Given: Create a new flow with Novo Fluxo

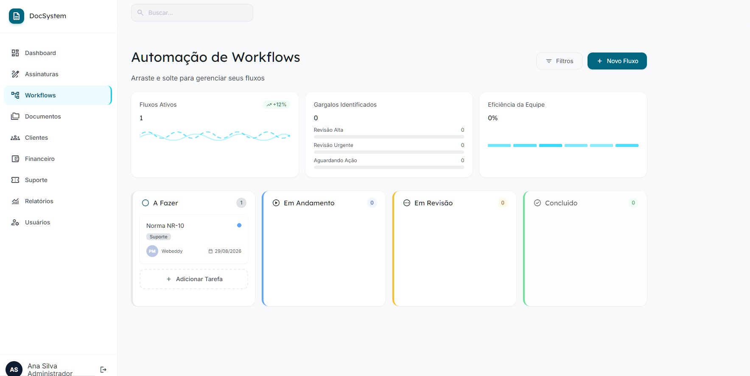Looking at the screenshot, I should 617,61.
